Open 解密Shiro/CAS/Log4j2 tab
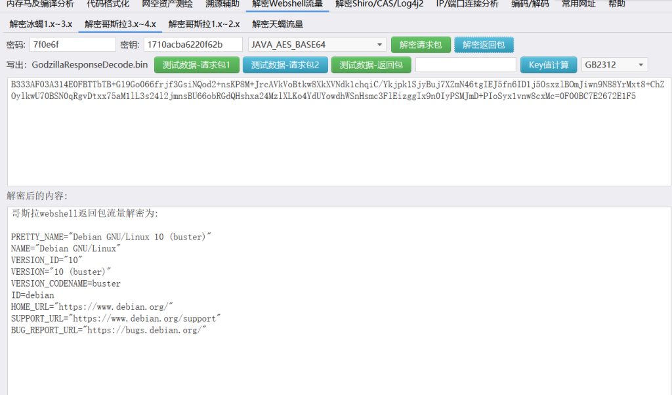This screenshot has height=395, width=672. [x=379, y=4]
